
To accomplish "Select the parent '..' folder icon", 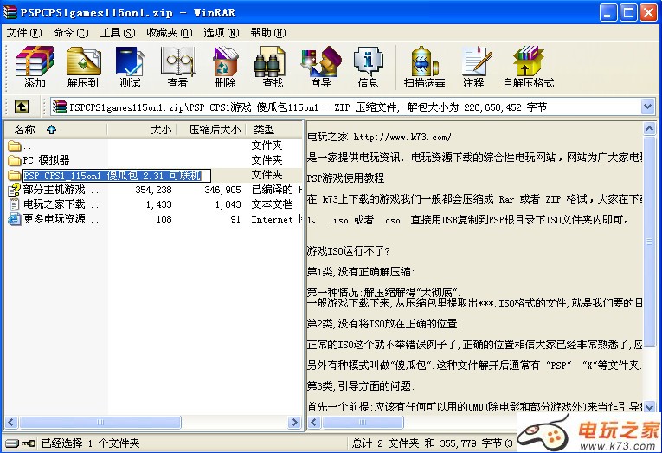I will (15, 146).
